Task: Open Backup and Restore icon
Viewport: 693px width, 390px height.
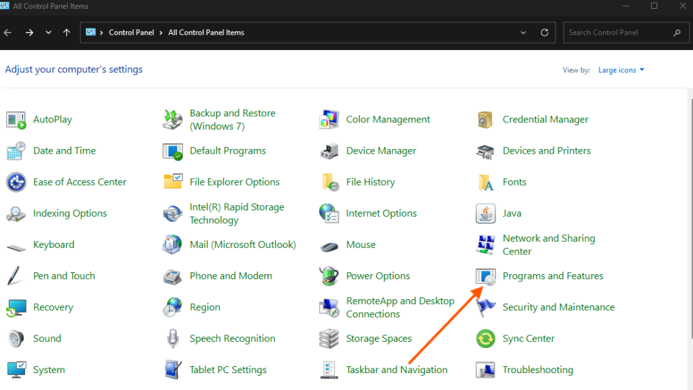Action: pyautogui.click(x=173, y=120)
